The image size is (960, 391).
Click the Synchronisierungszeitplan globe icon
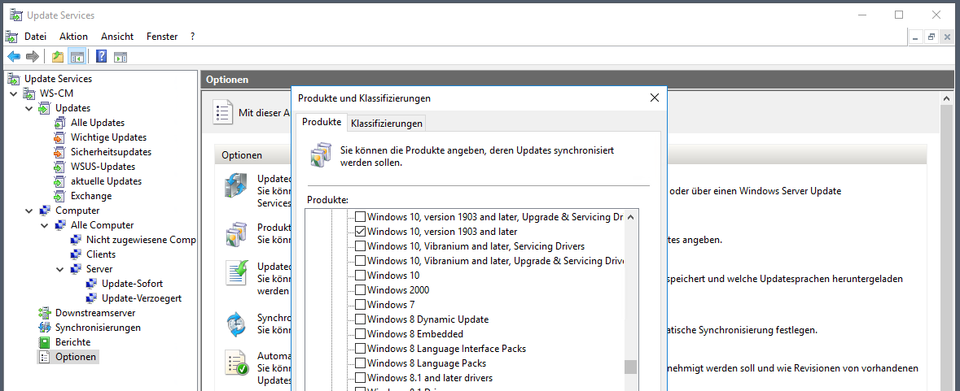click(x=235, y=324)
